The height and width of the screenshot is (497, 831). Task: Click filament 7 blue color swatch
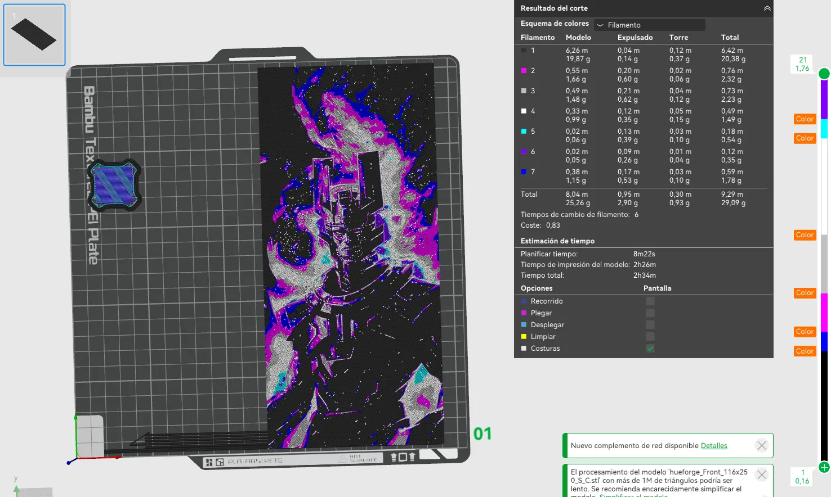524,172
